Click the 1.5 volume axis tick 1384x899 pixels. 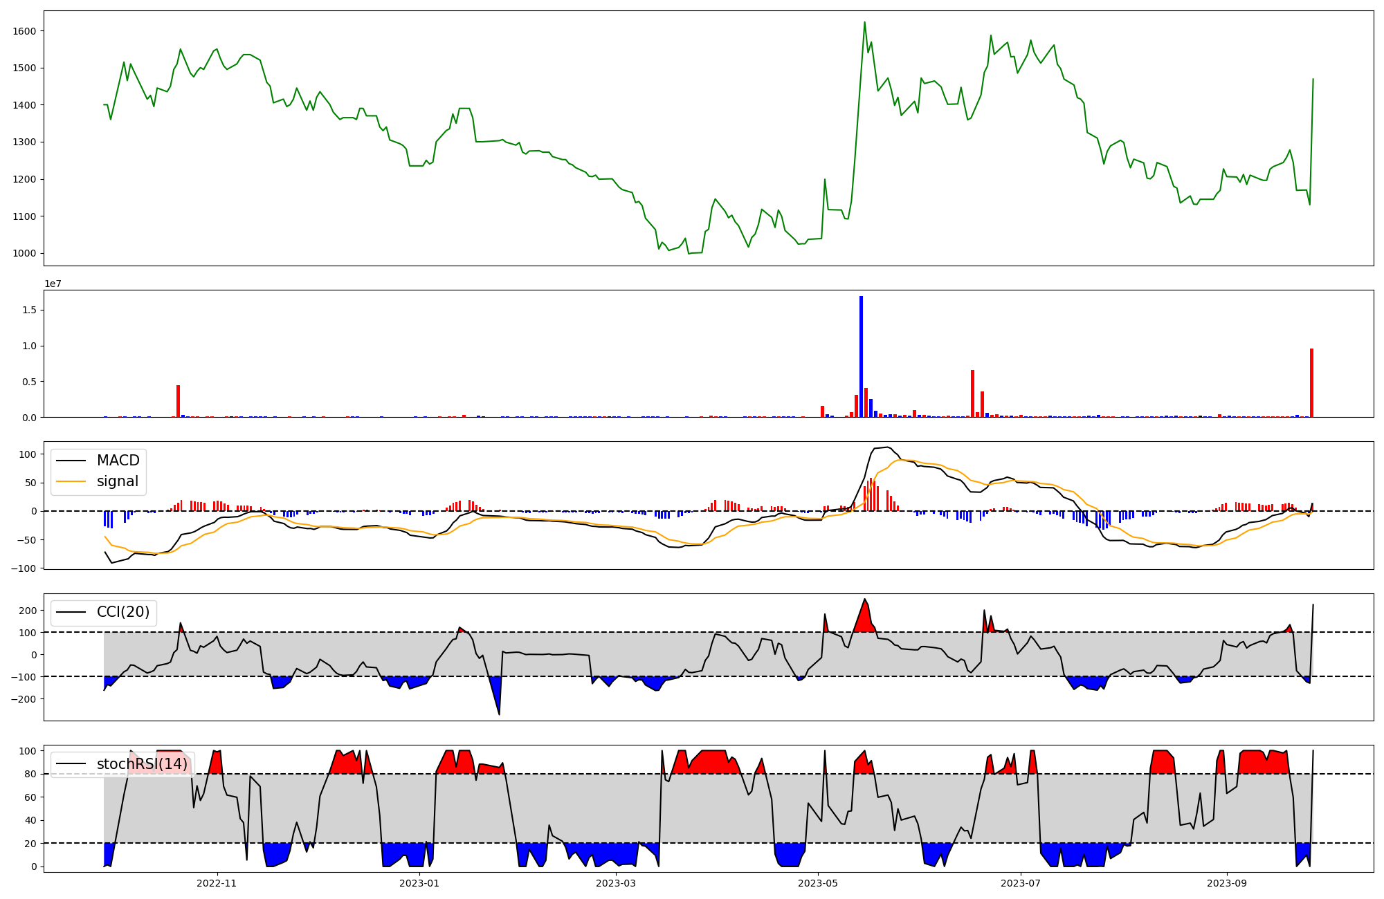tap(29, 311)
